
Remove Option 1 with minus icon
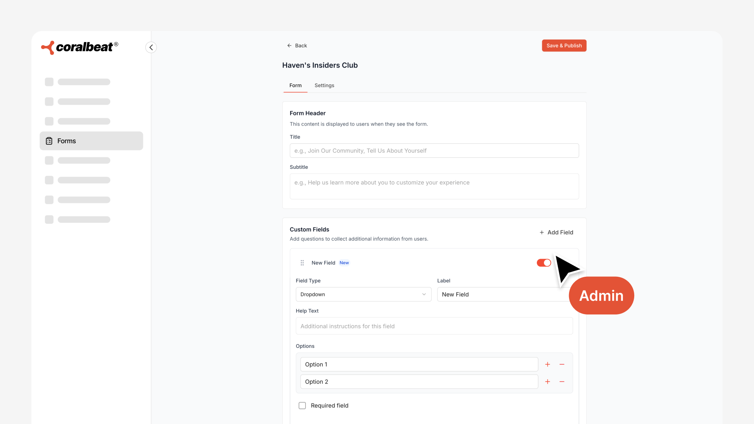[x=562, y=364]
